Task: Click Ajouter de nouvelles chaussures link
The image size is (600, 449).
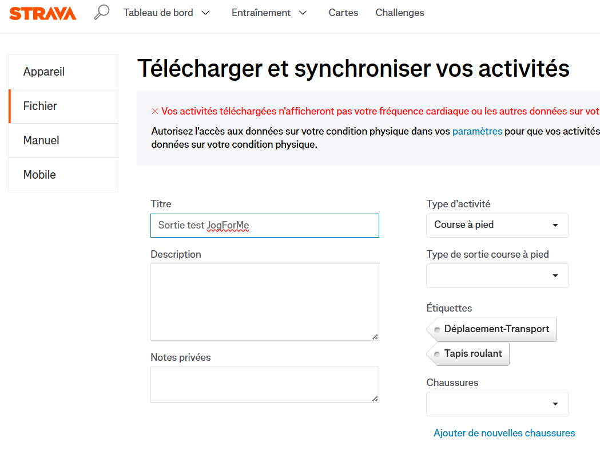Action: 504,433
